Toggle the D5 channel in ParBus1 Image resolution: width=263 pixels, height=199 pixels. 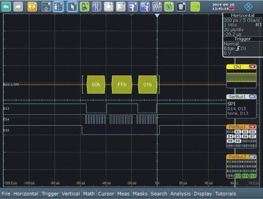click(238, 136)
